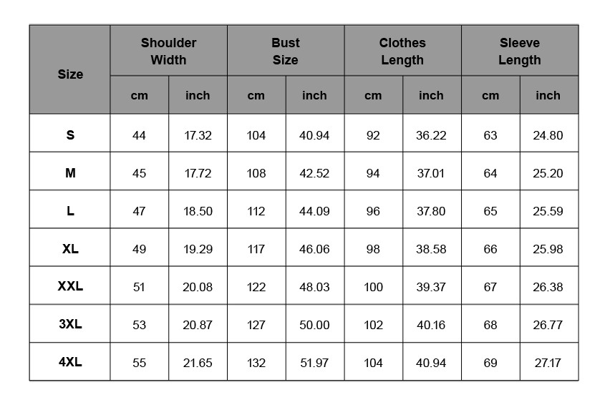Viewport: 610px width, 405px height.
Task: Click the 37.80 clothes length cell
Action: (432, 210)
